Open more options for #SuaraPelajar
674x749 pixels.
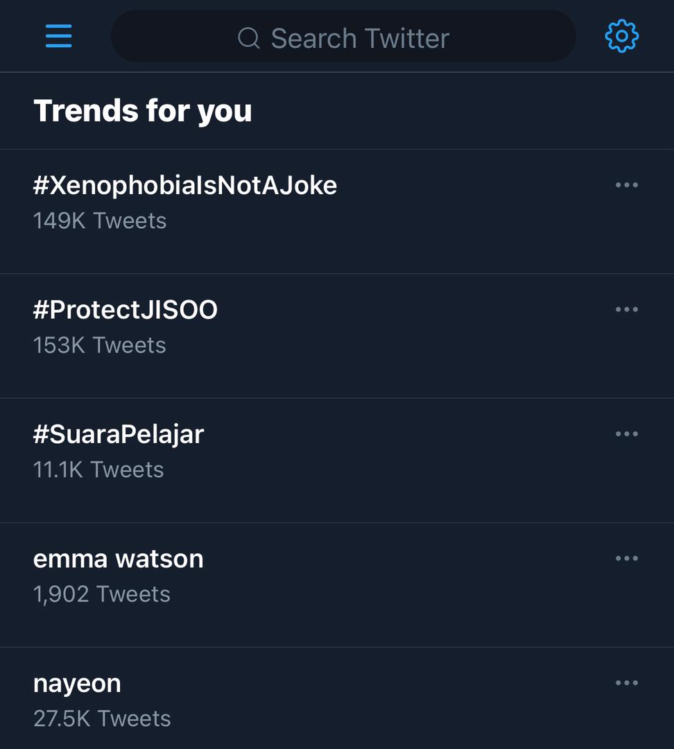(x=626, y=434)
